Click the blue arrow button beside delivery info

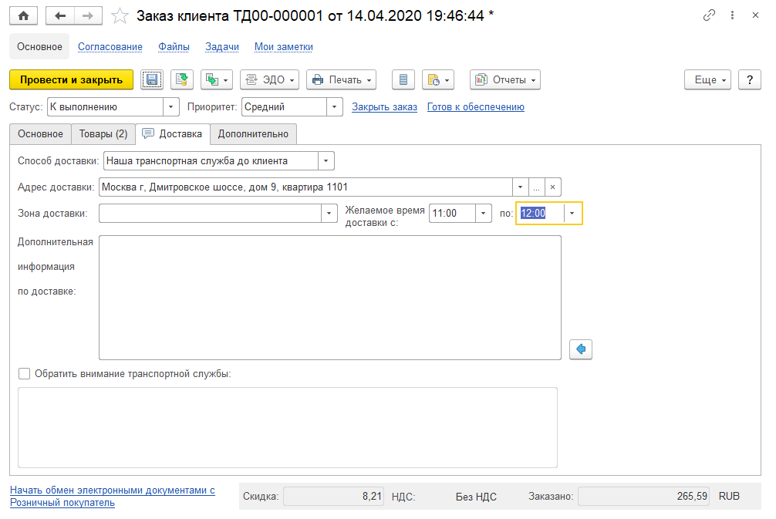pos(581,349)
